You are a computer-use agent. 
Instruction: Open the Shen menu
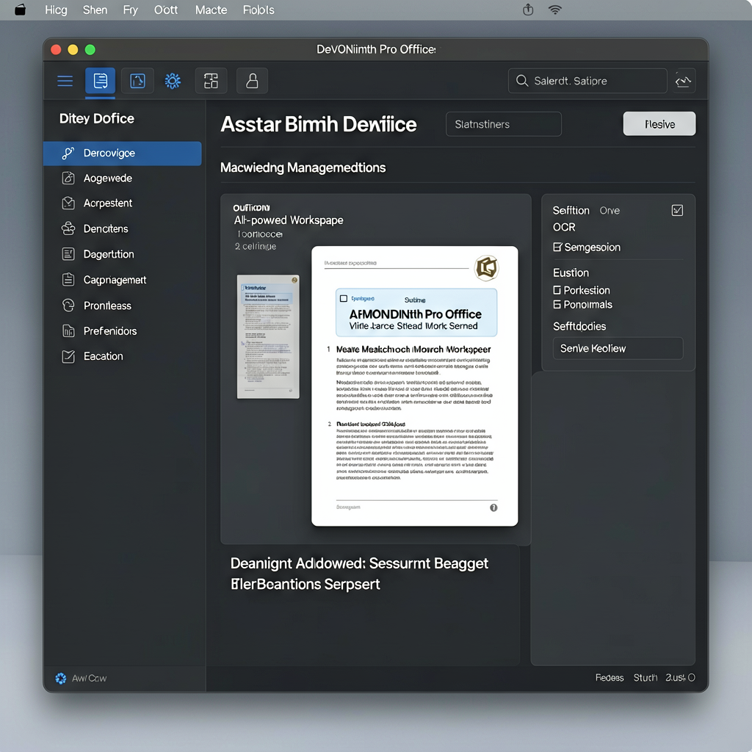pos(95,10)
